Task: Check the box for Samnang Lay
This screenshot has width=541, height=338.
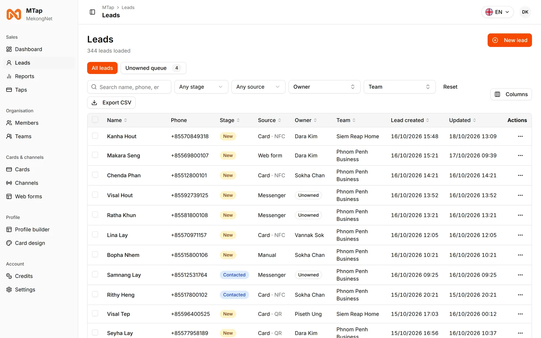Action: point(95,274)
